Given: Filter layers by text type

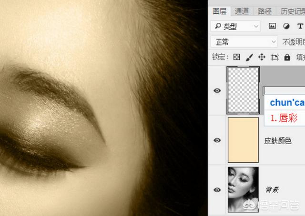Looking at the screenshot, I should point(300,26).
